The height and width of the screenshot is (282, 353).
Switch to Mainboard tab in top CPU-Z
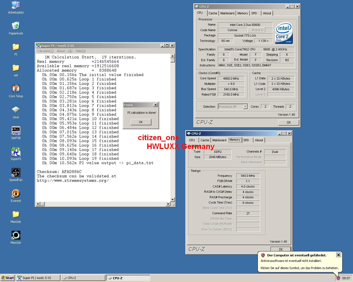227,13
